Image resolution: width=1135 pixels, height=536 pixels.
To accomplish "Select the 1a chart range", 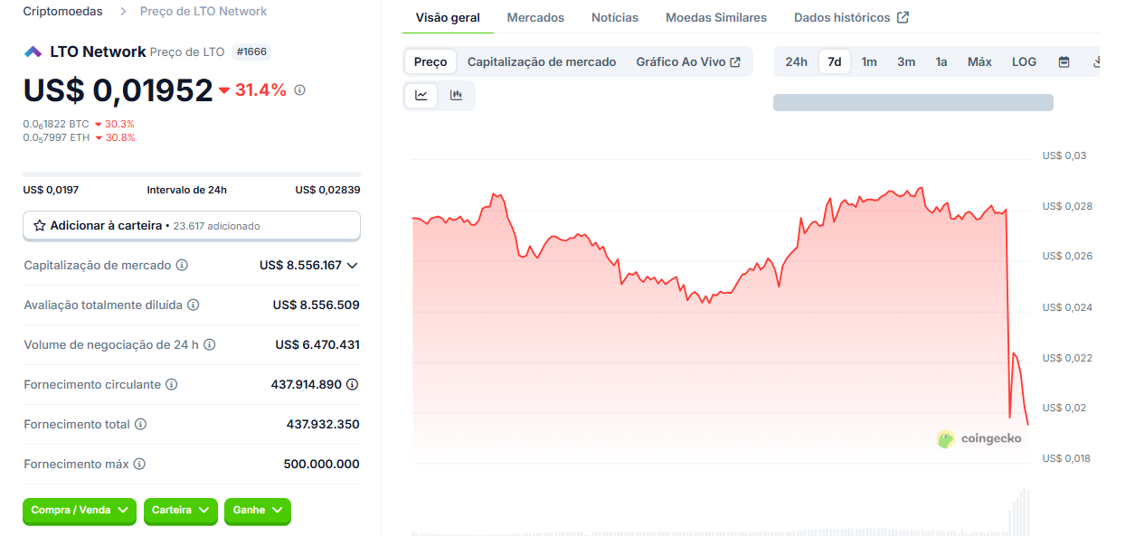I will click(x=941, y=61).
